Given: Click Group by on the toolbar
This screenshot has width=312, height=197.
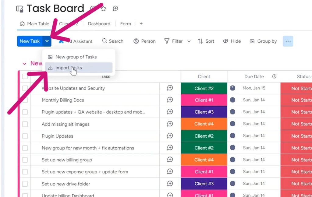Looking at the screenshot, I should [x=263, y=41].
